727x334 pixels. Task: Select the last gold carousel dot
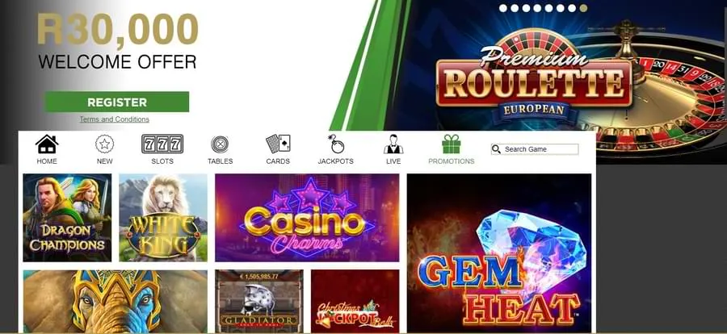(583, 8)
